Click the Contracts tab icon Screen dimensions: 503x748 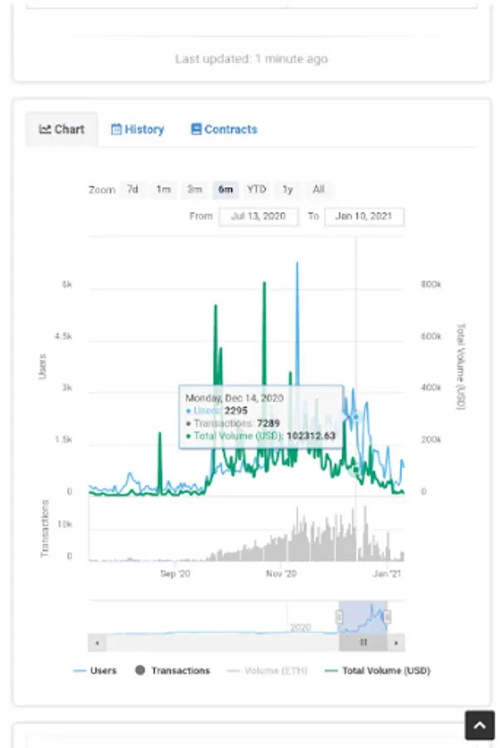pyautogui.click(x=196, y=130)
